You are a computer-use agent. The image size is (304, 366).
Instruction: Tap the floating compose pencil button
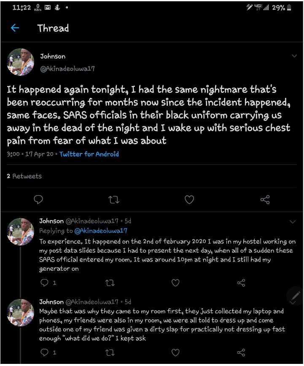coord(295,295)
